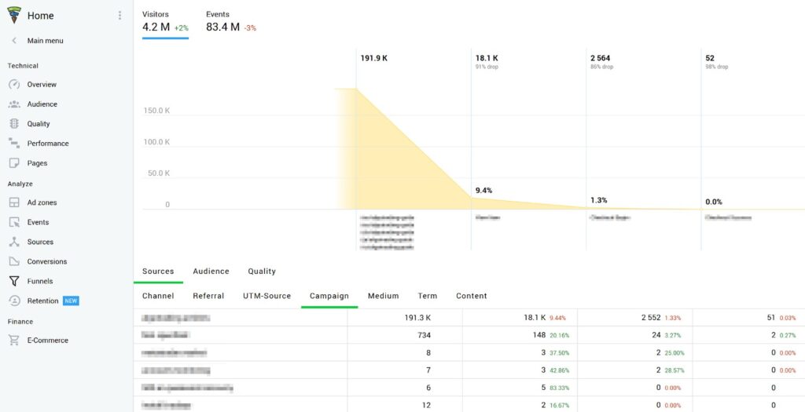This screenshot has width=805, height=412.
Task: Click the Retention icon in sidebar
Action: (x=13, y=301)
